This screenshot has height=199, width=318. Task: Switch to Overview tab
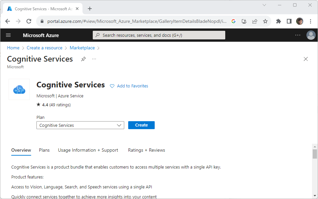pyautogui.click(x=21, y=150)
